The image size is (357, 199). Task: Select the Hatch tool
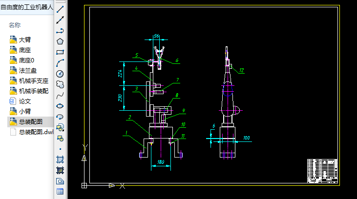click(60, 159)
